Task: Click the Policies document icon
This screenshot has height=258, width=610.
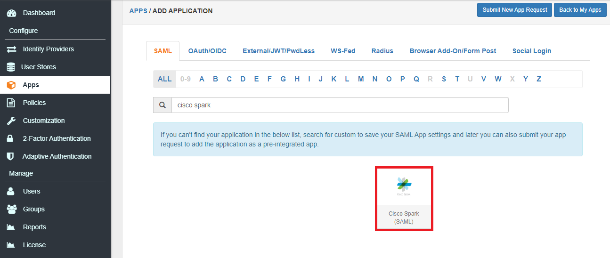Action: [x=11, y=103]
